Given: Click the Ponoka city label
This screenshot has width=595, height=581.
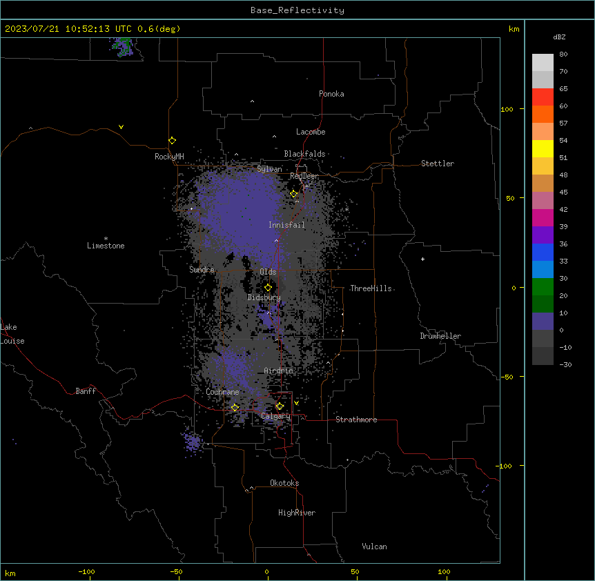Looking at the screenshot, I should point(331,94).
